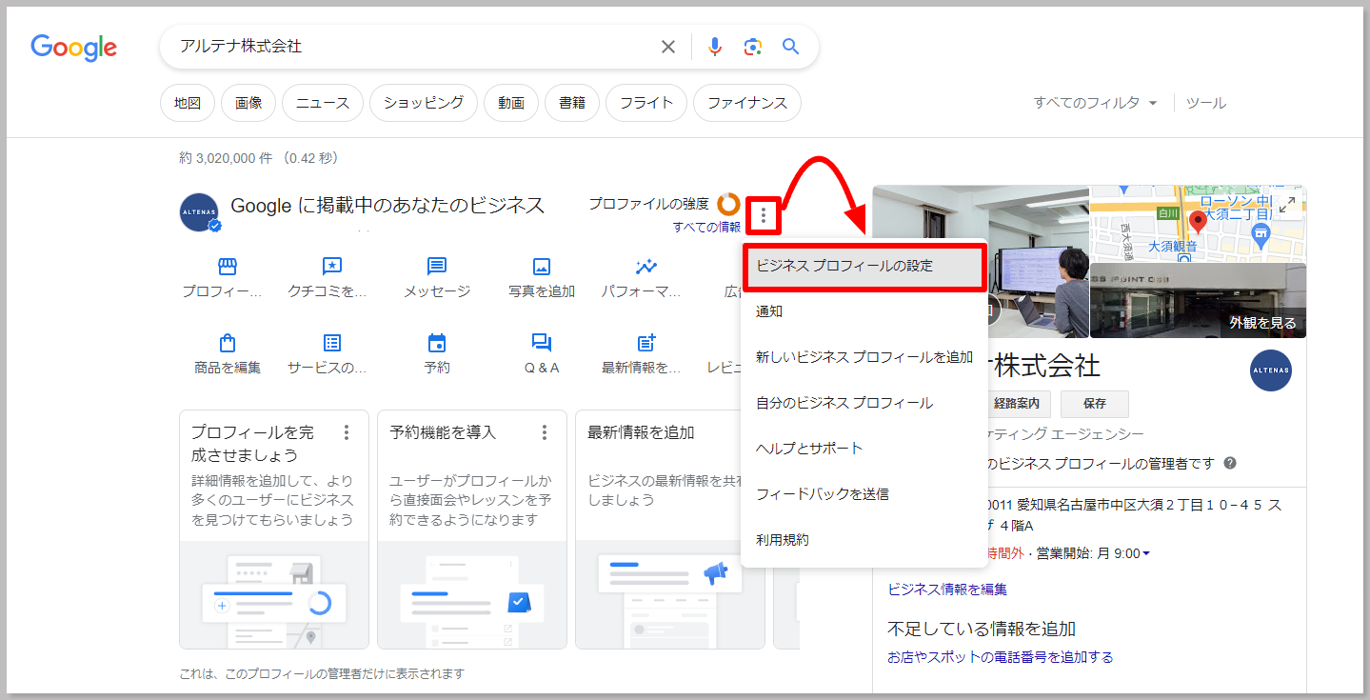Image resolution: width=1370 pixels, height=700 pixels.
Task: Open three-dot menu beside プロファイルの強度
Action: click(x=763, y=215)
